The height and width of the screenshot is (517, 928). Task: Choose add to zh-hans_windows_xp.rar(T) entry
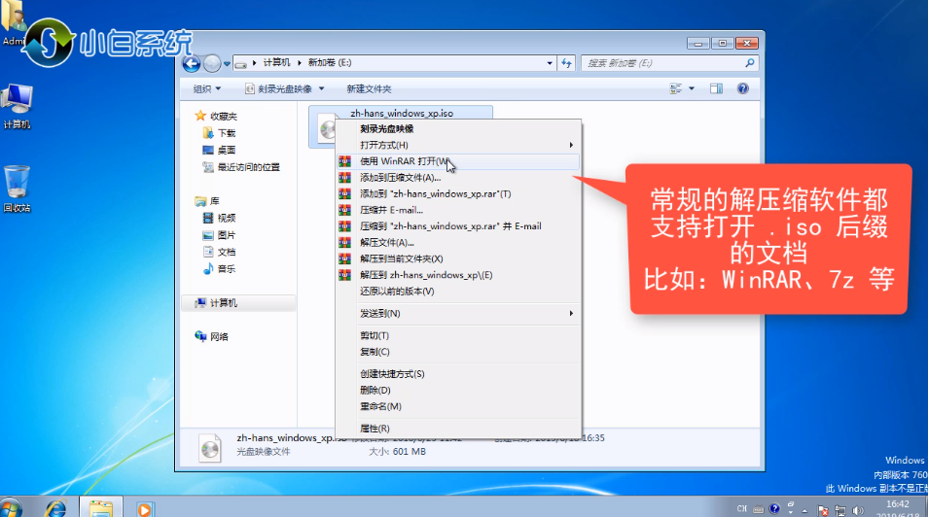coord(457,193)
